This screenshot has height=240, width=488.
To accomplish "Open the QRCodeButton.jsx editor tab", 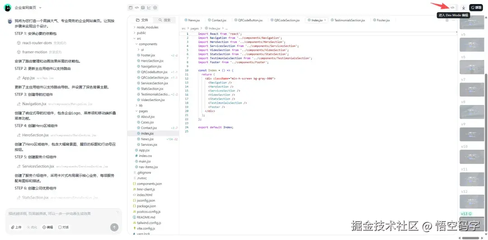I will coord(249,20).
